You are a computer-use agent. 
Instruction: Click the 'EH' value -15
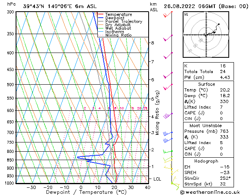(x=225, y=167)
